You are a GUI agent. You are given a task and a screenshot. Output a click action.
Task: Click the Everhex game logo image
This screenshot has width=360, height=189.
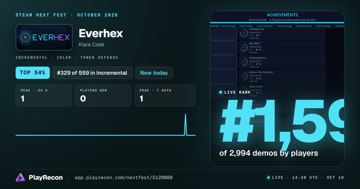point(44,37)
